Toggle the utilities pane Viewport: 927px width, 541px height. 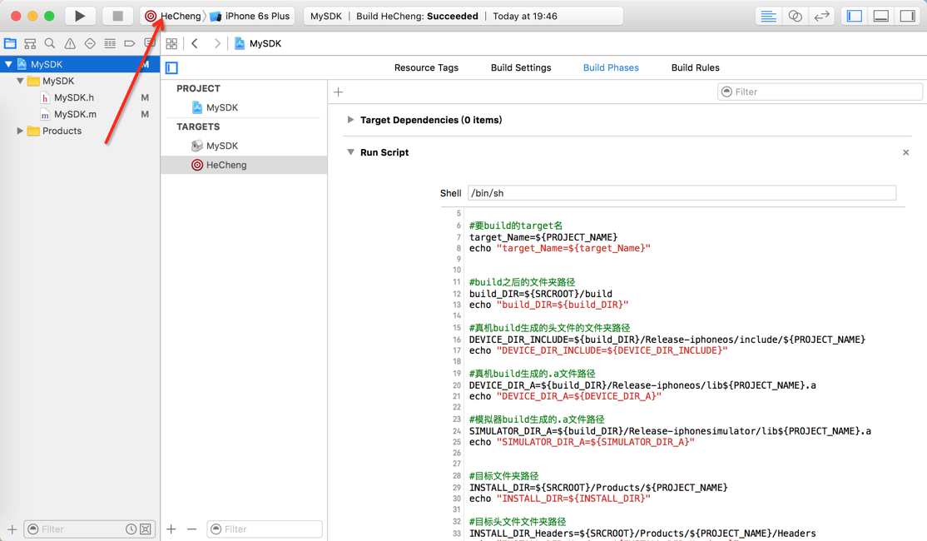[x=908, y=16]
